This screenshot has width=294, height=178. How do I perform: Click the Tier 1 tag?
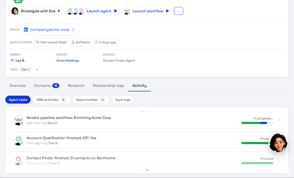pos(25,70)
